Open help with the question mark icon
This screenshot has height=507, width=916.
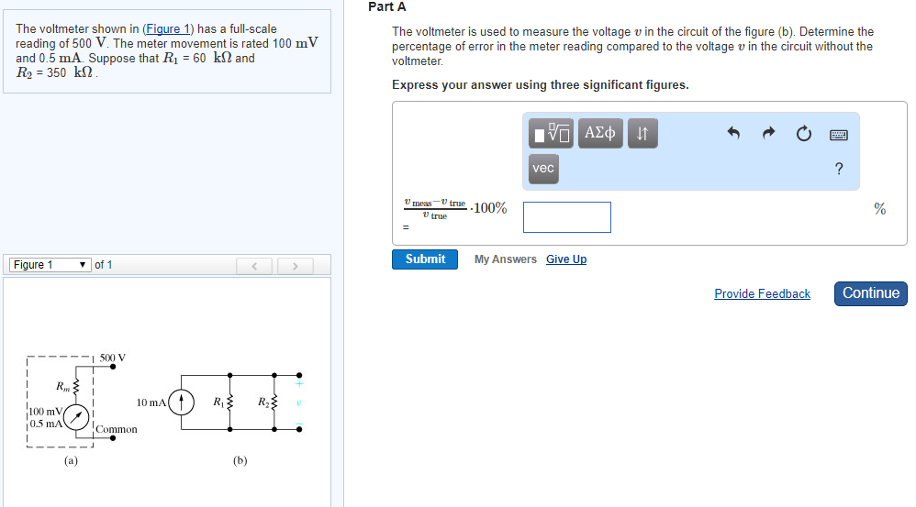coord(838,169)
